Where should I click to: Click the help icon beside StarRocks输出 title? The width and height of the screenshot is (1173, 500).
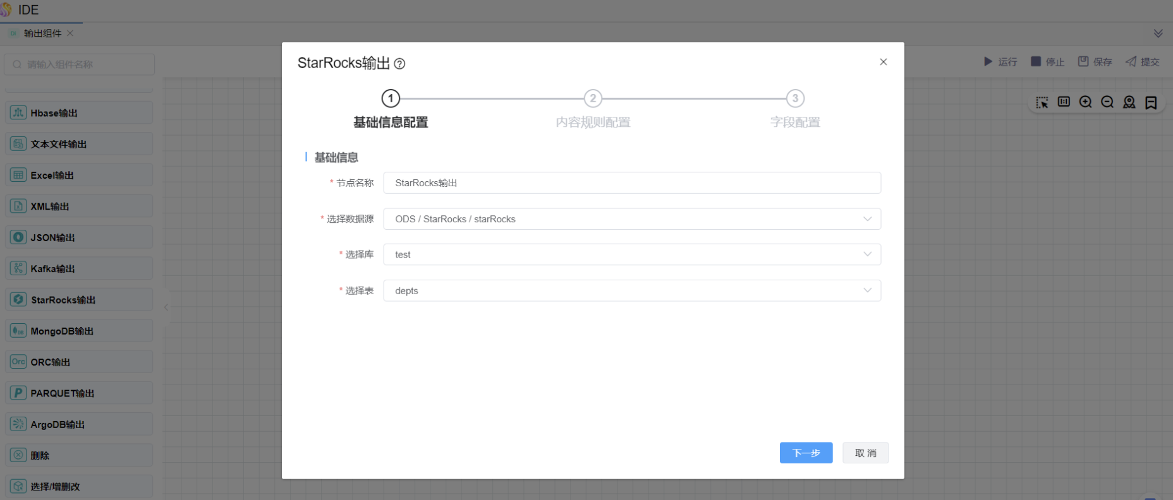coord(399,64)
